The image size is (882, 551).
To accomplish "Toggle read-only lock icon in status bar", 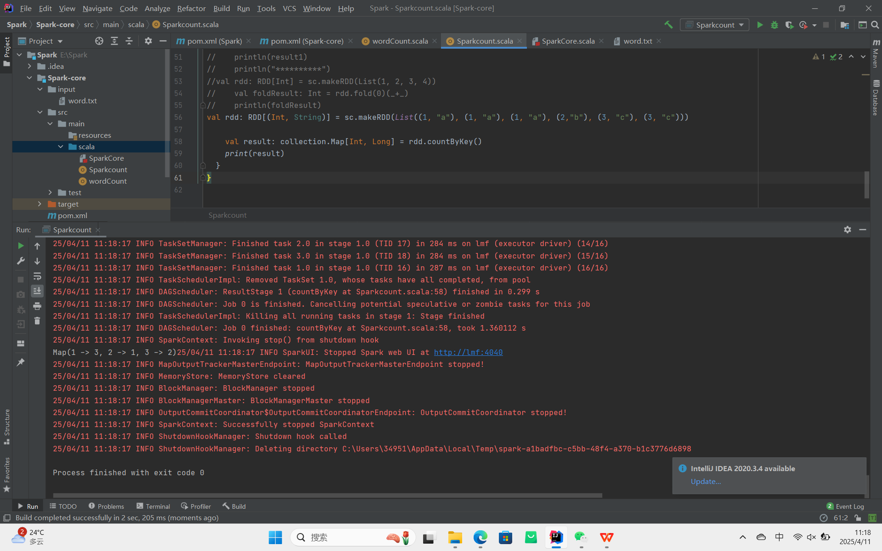I will [x=858, y=518].
